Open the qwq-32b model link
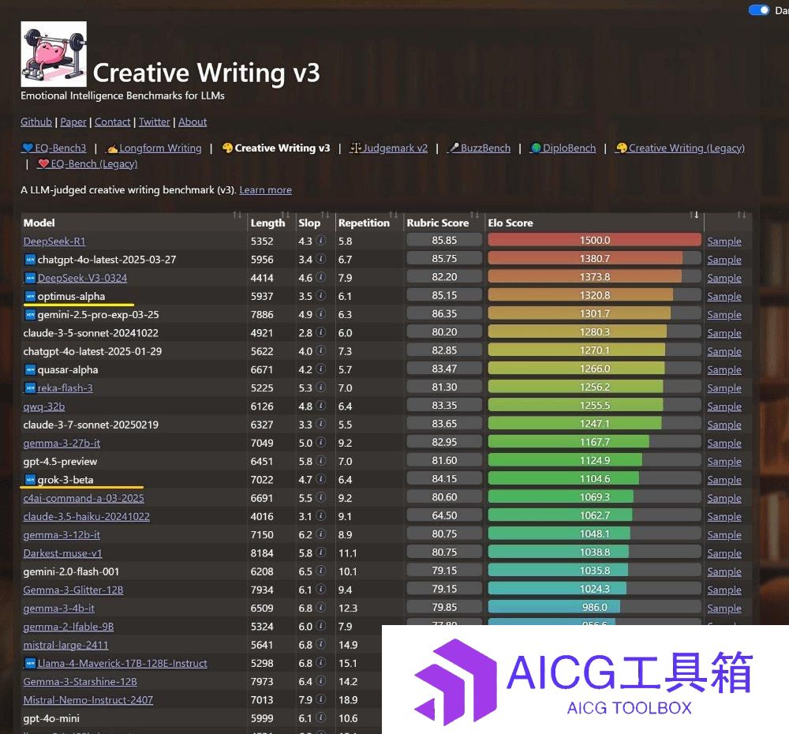789x734 pixels. tap(43, 406)
